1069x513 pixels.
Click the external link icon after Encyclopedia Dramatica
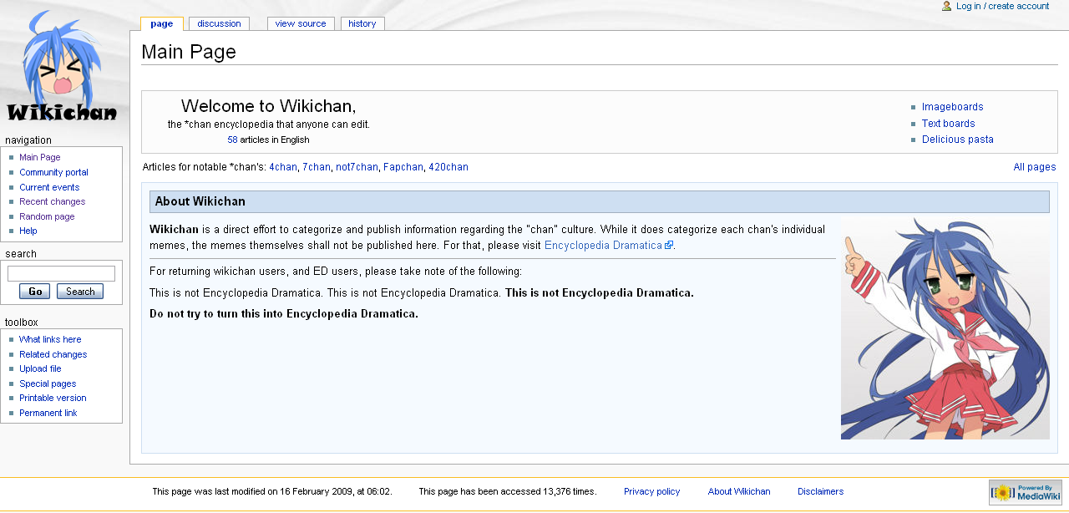tap(668, 245)
